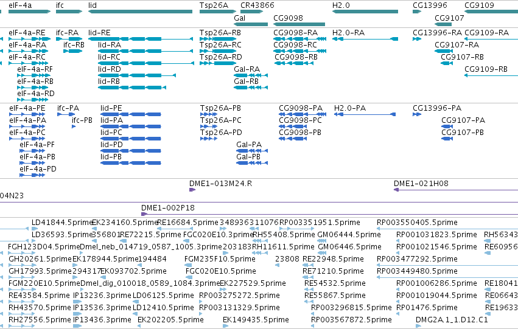
Task: Click transcript Tsp26A-RD
Action: pyautogui.click(x=218, y=63)
